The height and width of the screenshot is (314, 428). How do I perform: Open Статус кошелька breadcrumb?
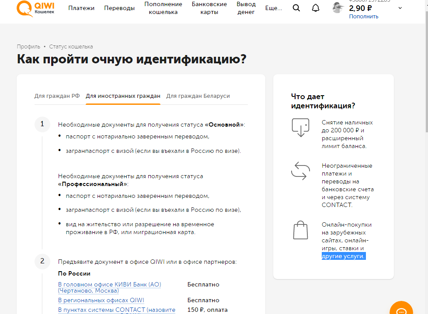click(71, 47)
